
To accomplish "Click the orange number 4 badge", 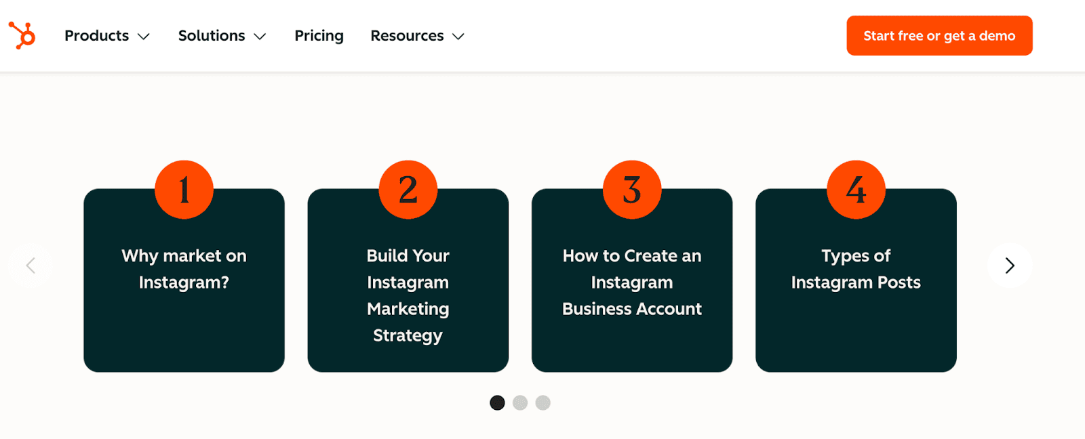I will coord(856,190).
